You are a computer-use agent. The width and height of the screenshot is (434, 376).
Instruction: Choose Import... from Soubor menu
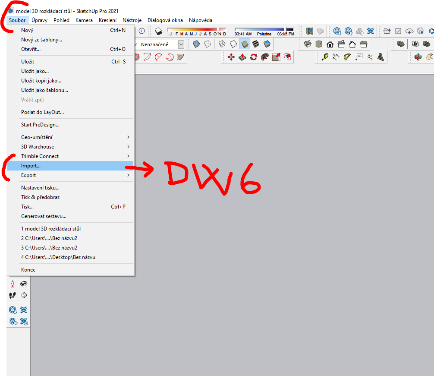point(70,166)
